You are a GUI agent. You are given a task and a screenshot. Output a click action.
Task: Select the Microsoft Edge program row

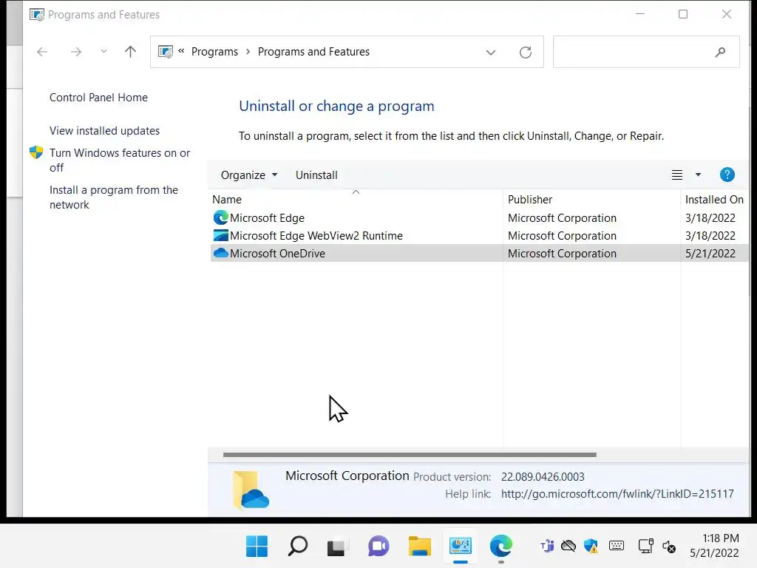(479, 218)
